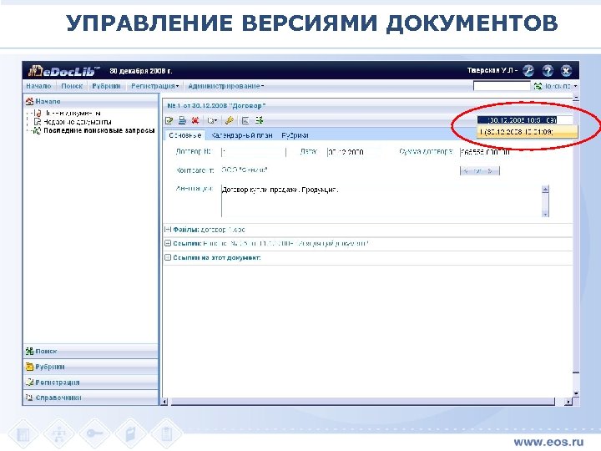Open the linked document in Ссылки row
This screenshot has width=601, height=451.
tap(286, 244)
